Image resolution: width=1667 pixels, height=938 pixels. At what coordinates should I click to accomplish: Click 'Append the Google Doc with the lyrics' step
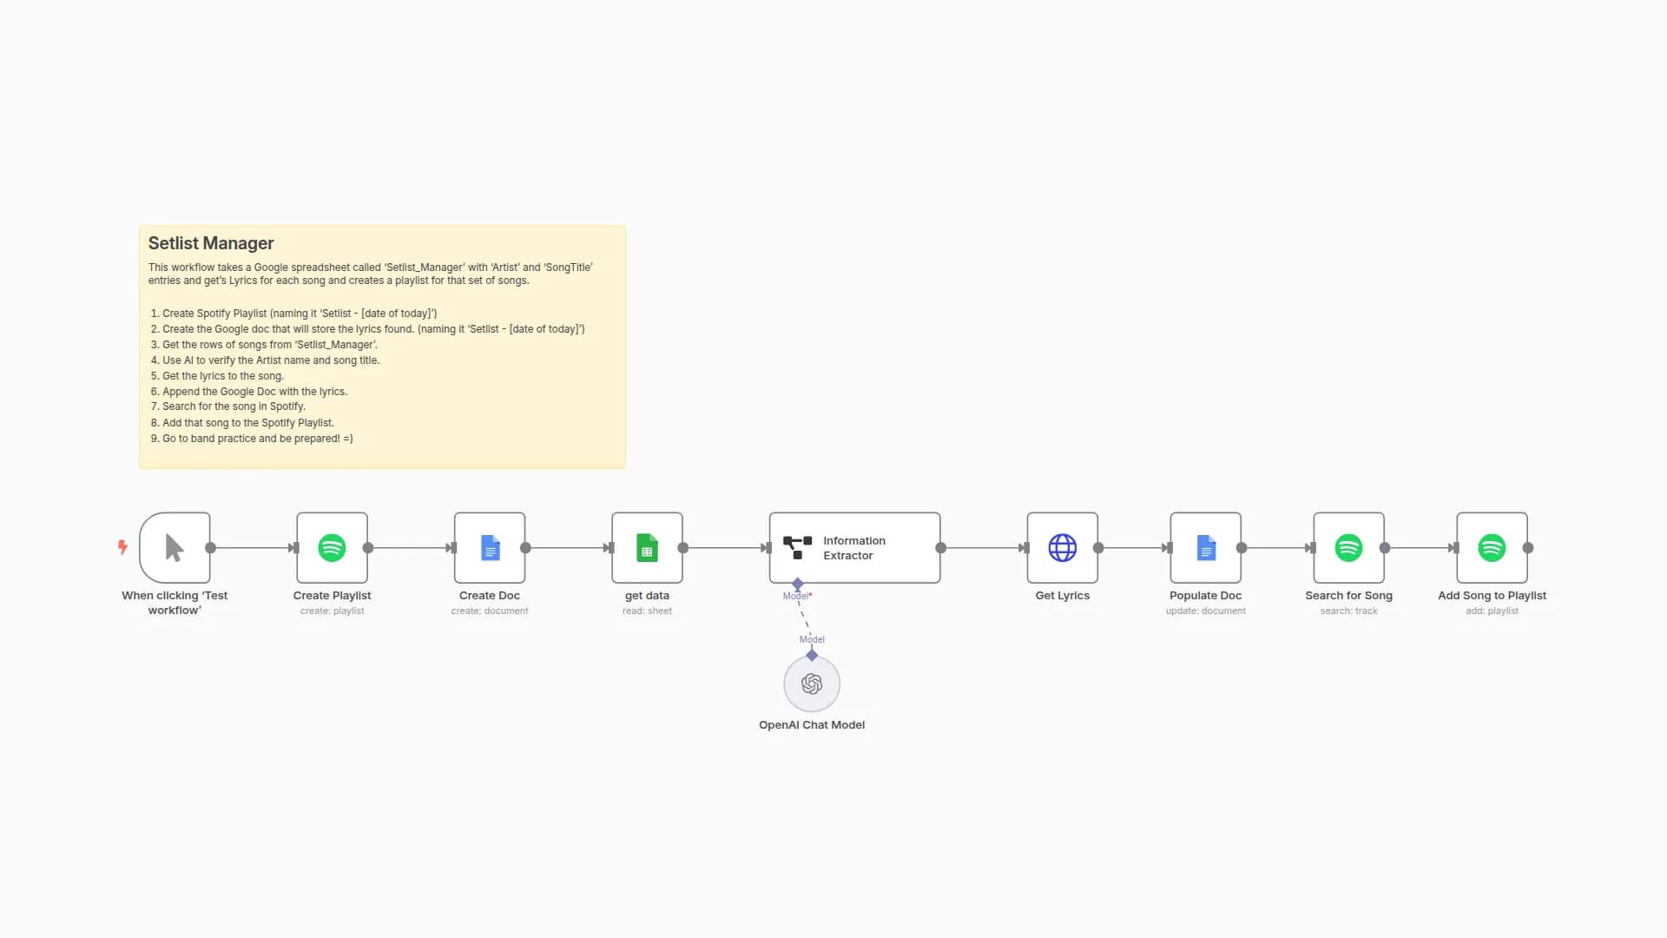coord(254,392)
